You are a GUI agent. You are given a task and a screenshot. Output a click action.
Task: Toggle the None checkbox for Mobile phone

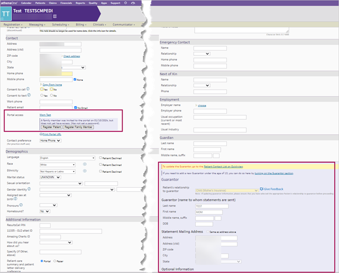(x=75, y=79)
